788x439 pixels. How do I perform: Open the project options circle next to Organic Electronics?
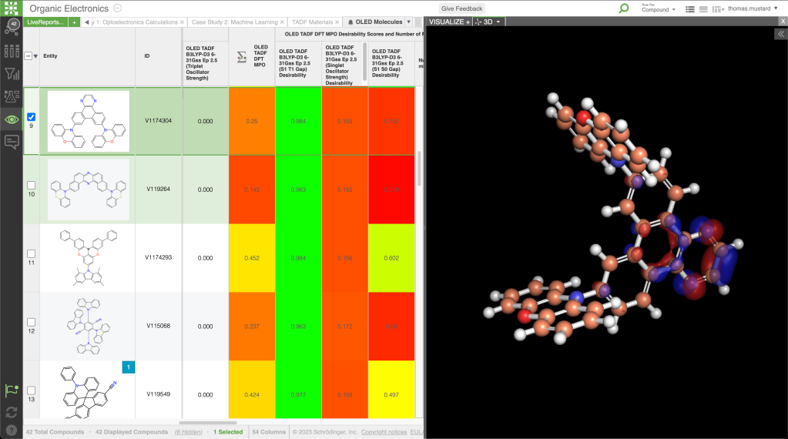coord(117,8)
